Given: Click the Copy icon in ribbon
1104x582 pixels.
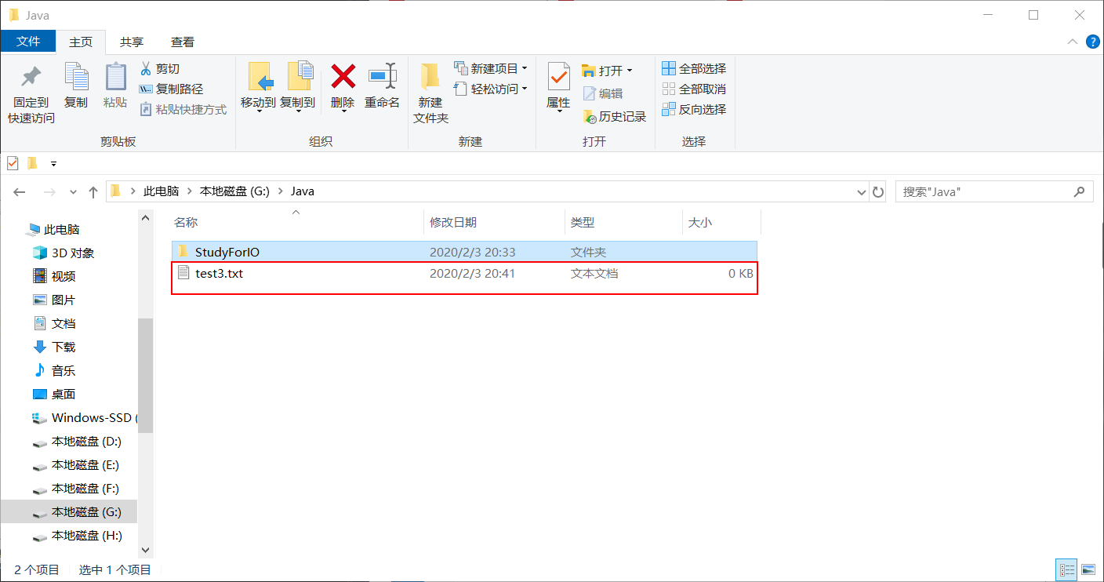Looking at the screenshot, I should coord(76,77).
